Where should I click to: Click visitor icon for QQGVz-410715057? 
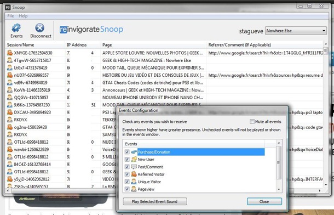pyautogui.click(x=10, y=97)
